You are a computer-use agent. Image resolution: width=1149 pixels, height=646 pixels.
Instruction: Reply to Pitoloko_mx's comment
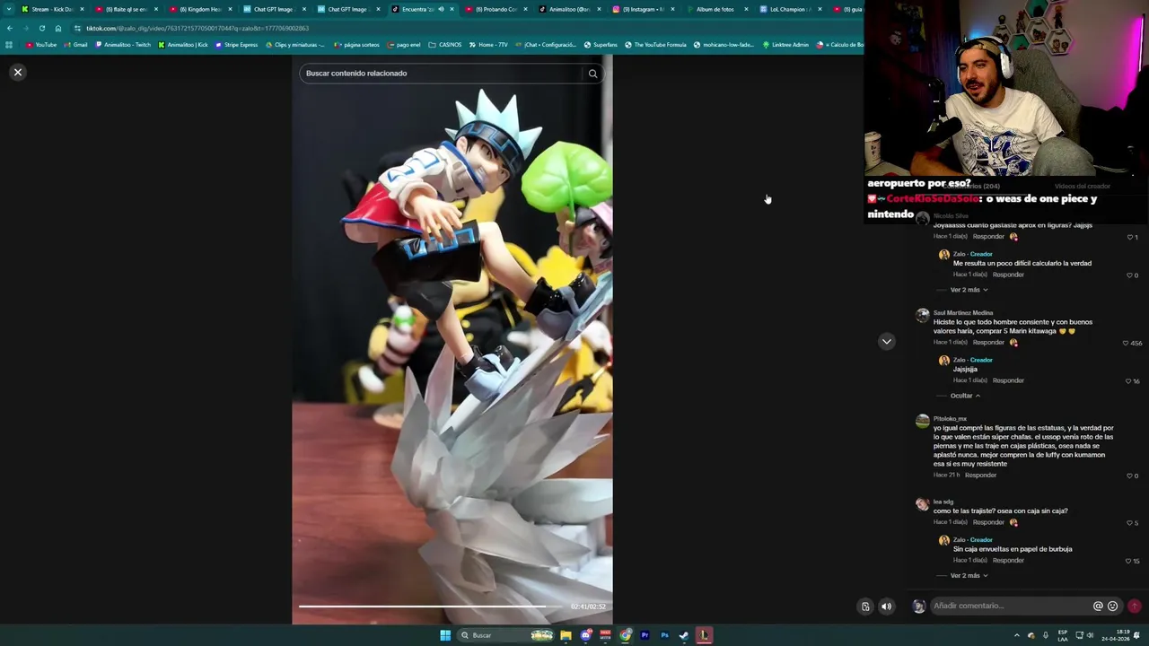pos(980,475)
